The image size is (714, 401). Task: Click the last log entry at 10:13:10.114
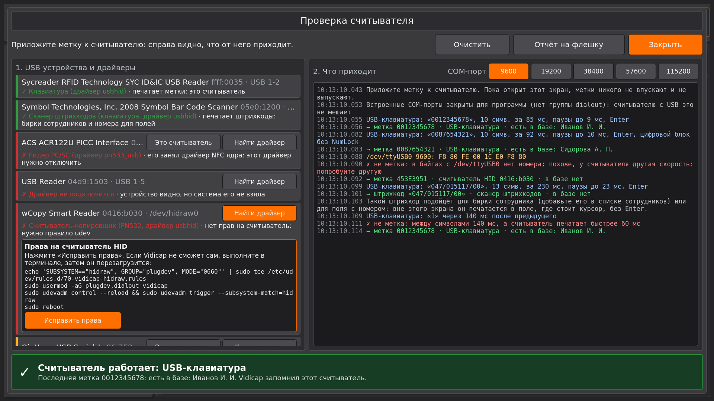pyautogui.click(x=461, y=231)
